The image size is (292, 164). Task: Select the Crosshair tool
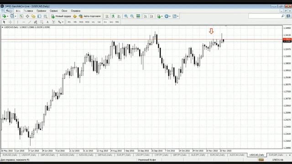pos(10,22)
